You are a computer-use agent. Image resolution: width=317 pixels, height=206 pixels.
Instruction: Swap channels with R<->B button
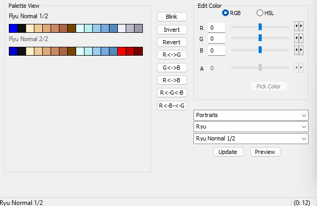(172, 80)
